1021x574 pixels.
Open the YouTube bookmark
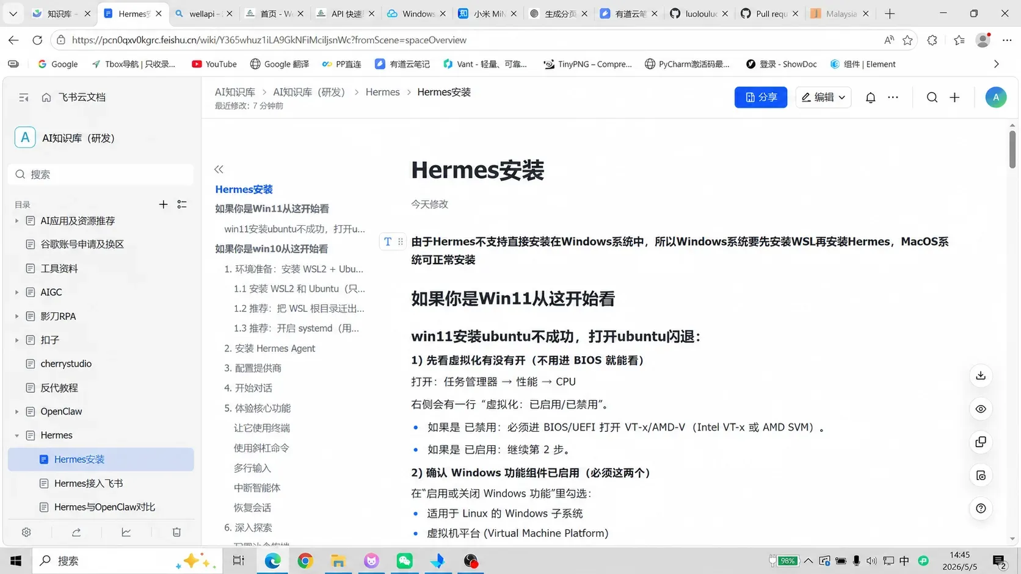214,64
